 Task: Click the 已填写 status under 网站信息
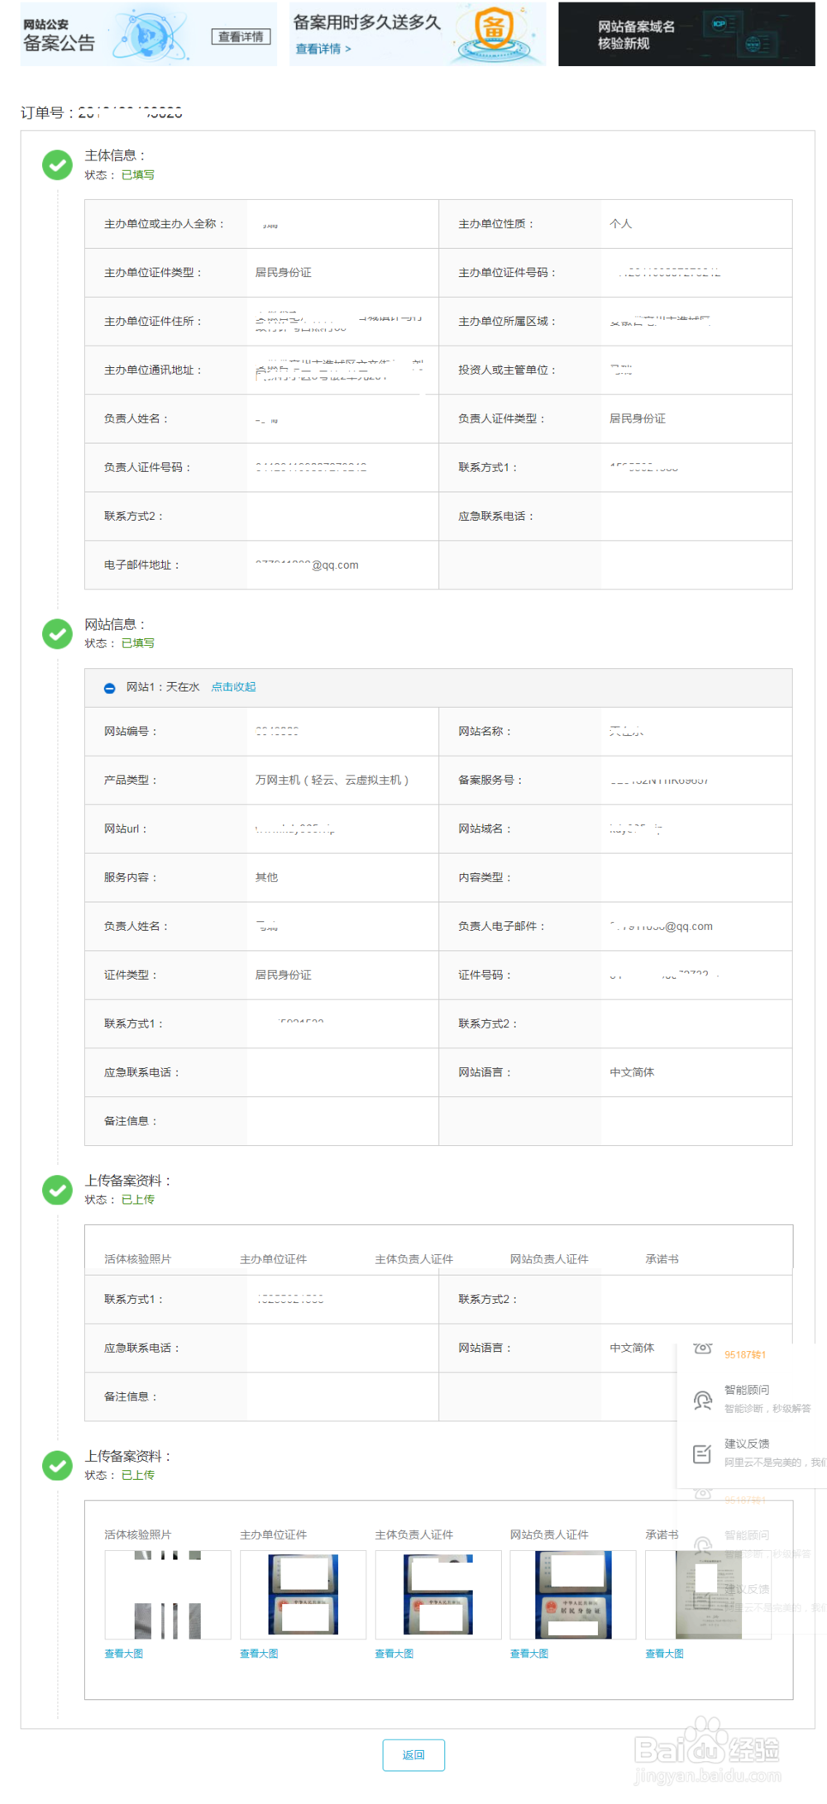pos(138,643)
